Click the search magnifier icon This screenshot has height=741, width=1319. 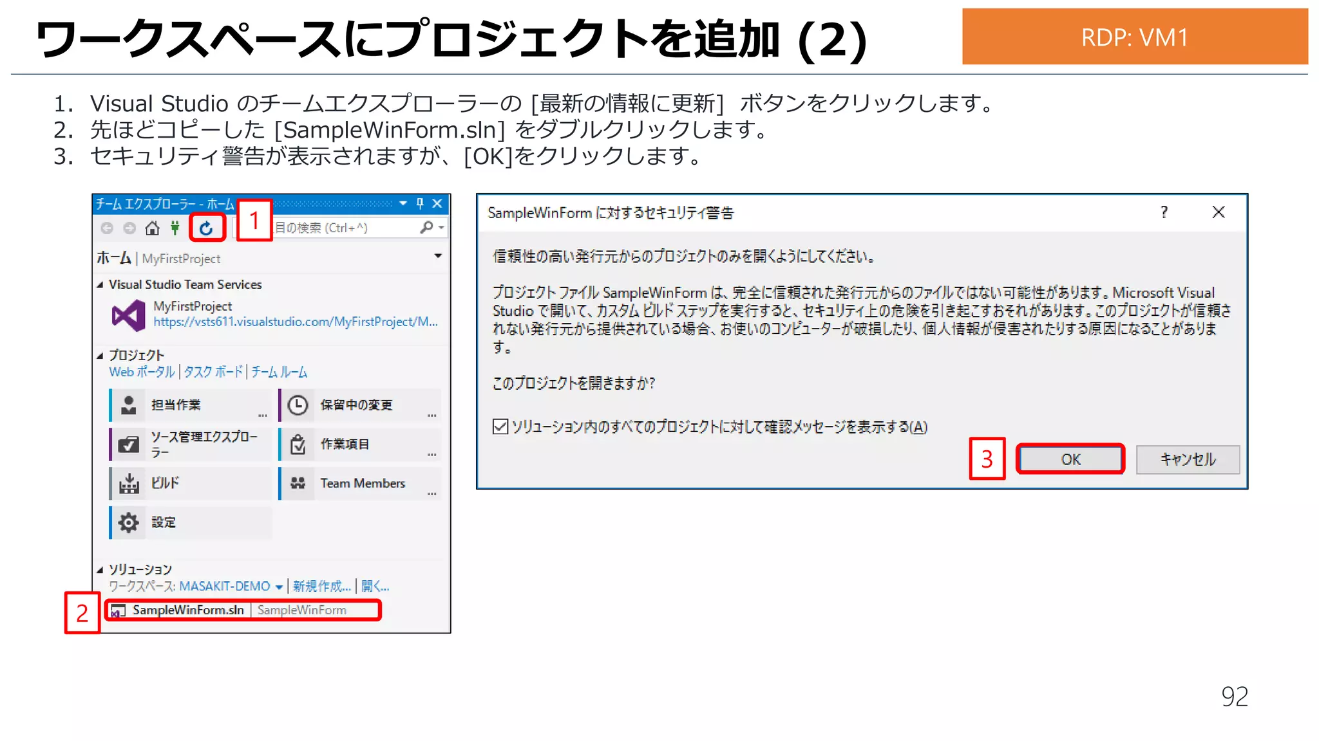tap(426, 227)
